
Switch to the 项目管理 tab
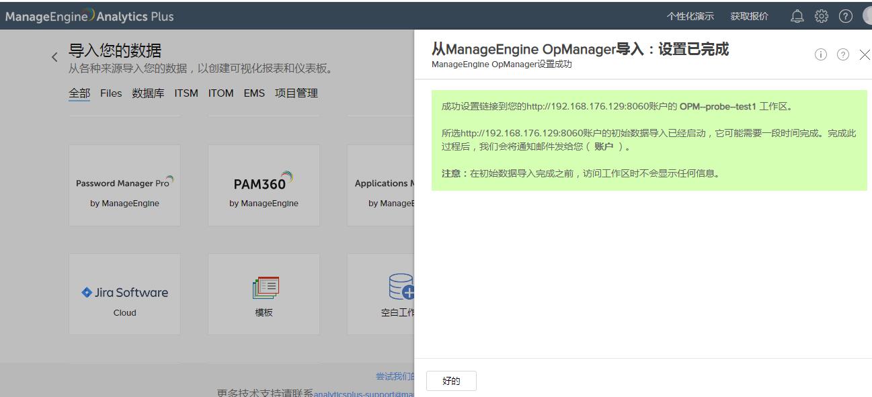296,93
